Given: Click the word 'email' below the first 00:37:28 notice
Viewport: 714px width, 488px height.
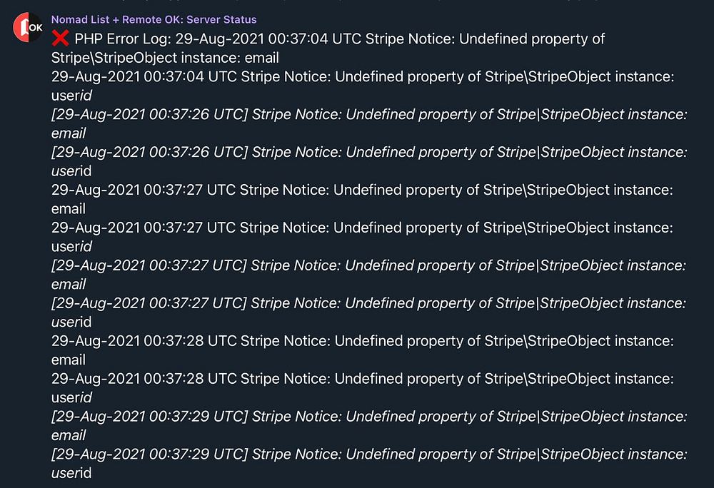Looking at the screenshot, I should 69,360.
